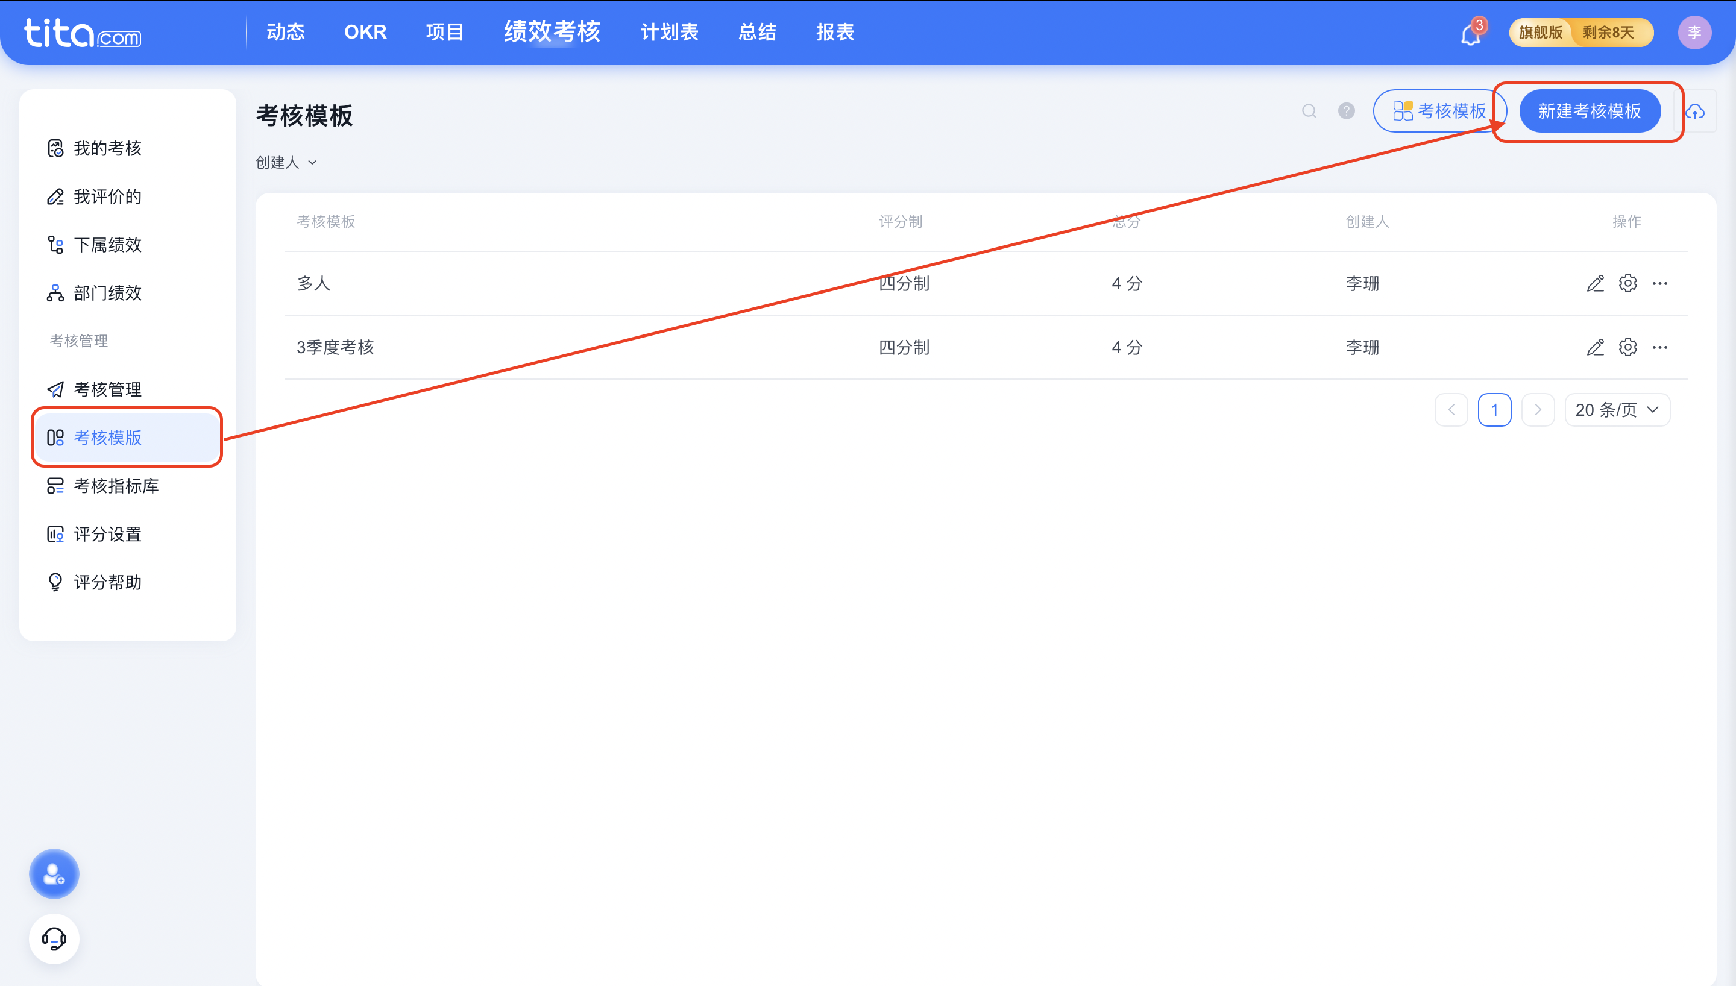Click the pencil edit icon for 多人 template
Viewport: 1736px width, 986px height.
point(1595,283)
